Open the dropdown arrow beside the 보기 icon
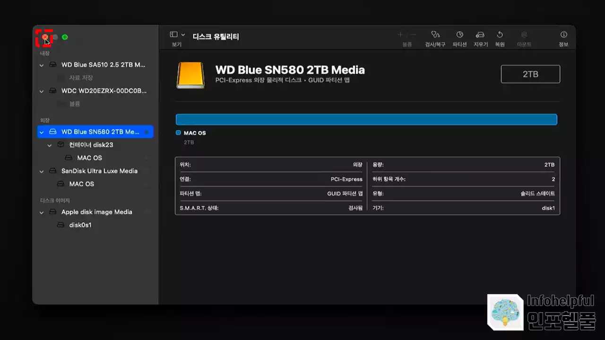 183,35
